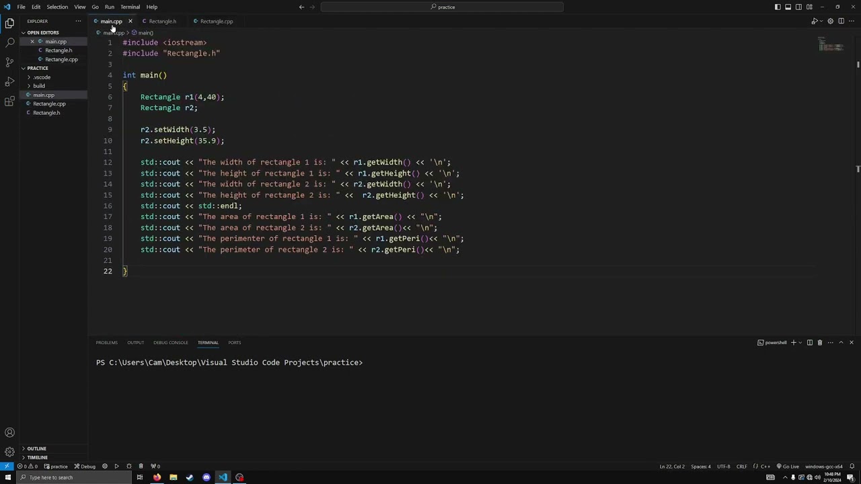Open the Selection menu
This screenshot has height=484, width=861.
57,7
